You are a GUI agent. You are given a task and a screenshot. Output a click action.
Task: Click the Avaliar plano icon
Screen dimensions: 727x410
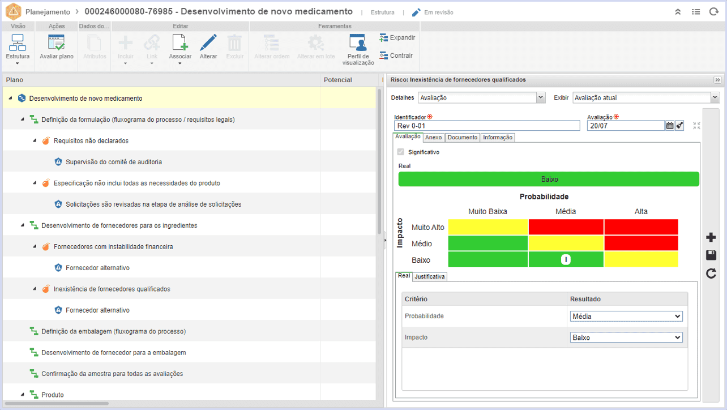[56, 43]
